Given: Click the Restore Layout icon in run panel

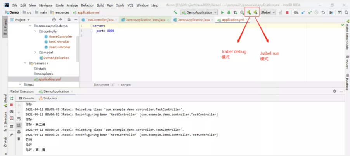Looking at the screenshot, I should coord(12,126).
